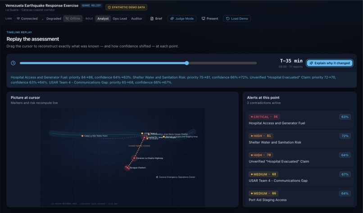Click the document icon on Brief
Viewport: 363px width, 213px height.
coord(152,18)
